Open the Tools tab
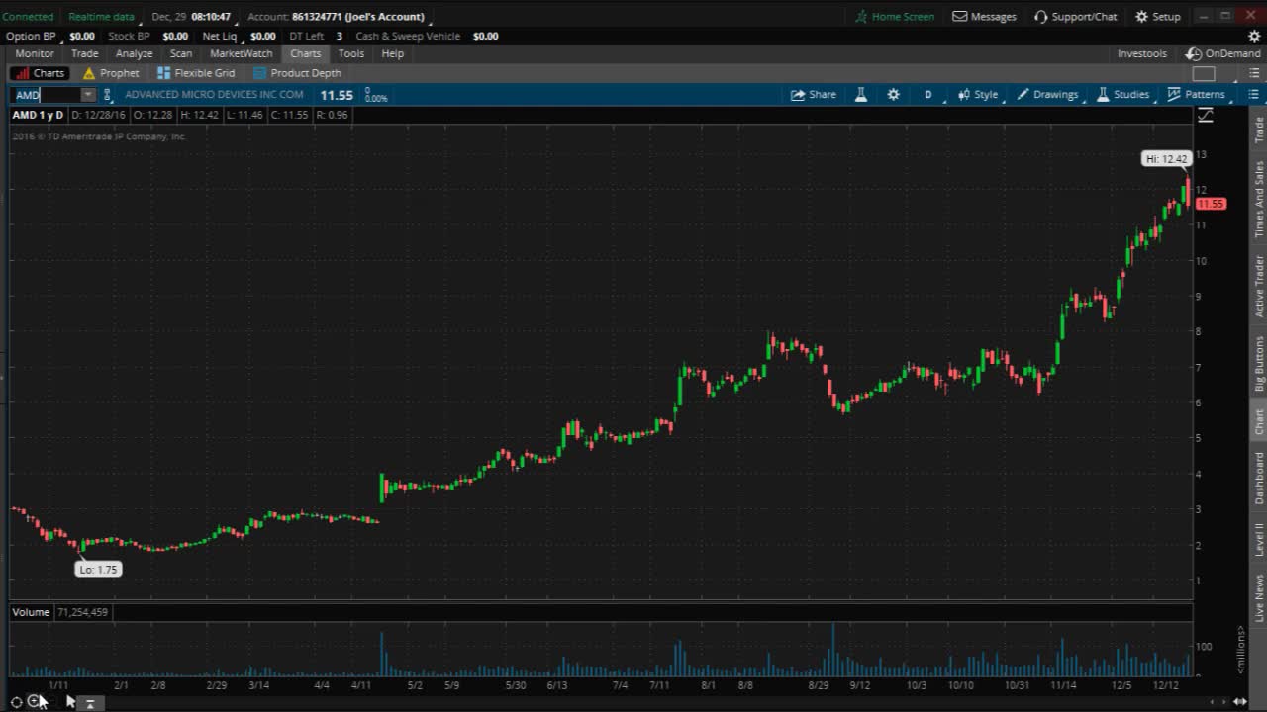Screen dimensions: 1267x712 [x=350, y=53]
